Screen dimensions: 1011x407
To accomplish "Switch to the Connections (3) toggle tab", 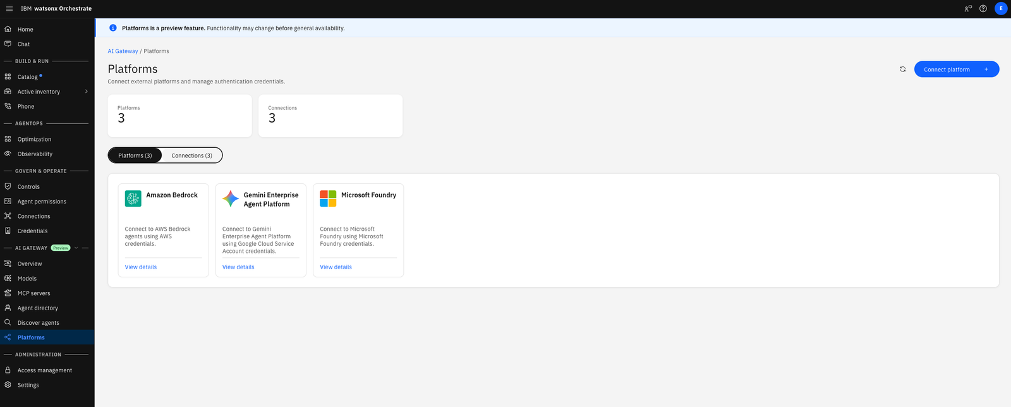I will click(x=192, y=155).
